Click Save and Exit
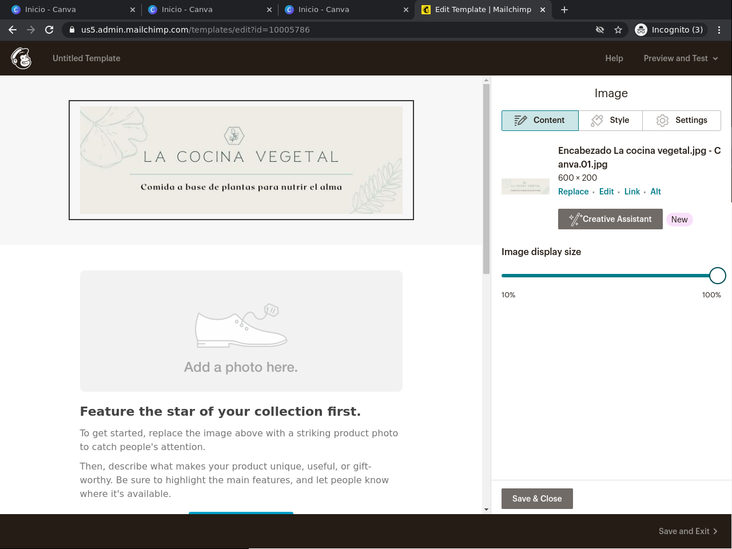Screen dimensions: 732x549 point(688,531)
